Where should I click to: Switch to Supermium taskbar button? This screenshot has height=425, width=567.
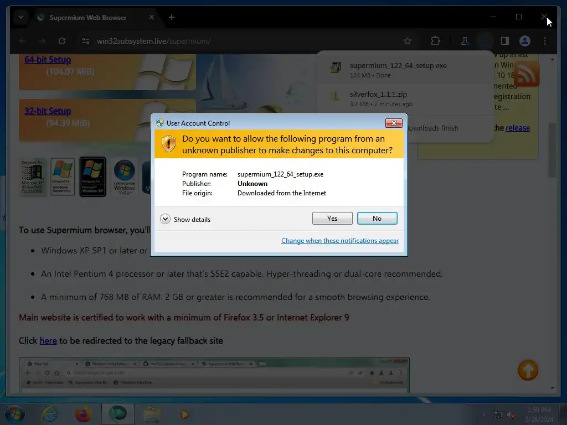118,414
